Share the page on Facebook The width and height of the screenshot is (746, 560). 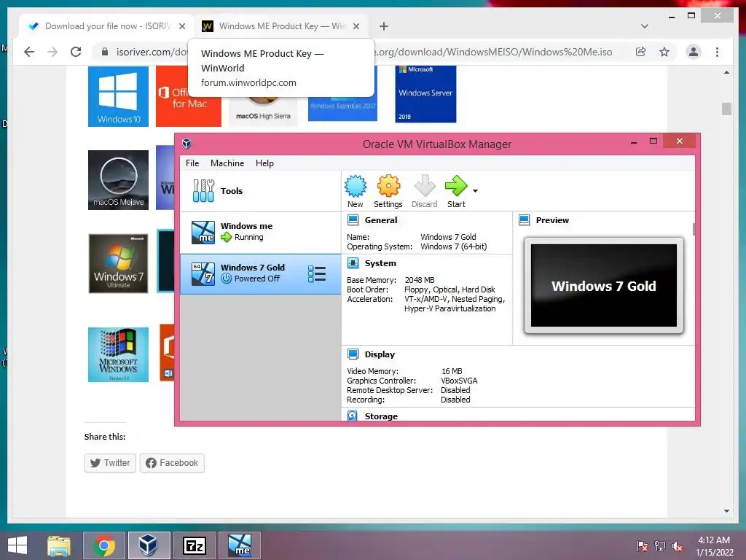click(172, 463)
